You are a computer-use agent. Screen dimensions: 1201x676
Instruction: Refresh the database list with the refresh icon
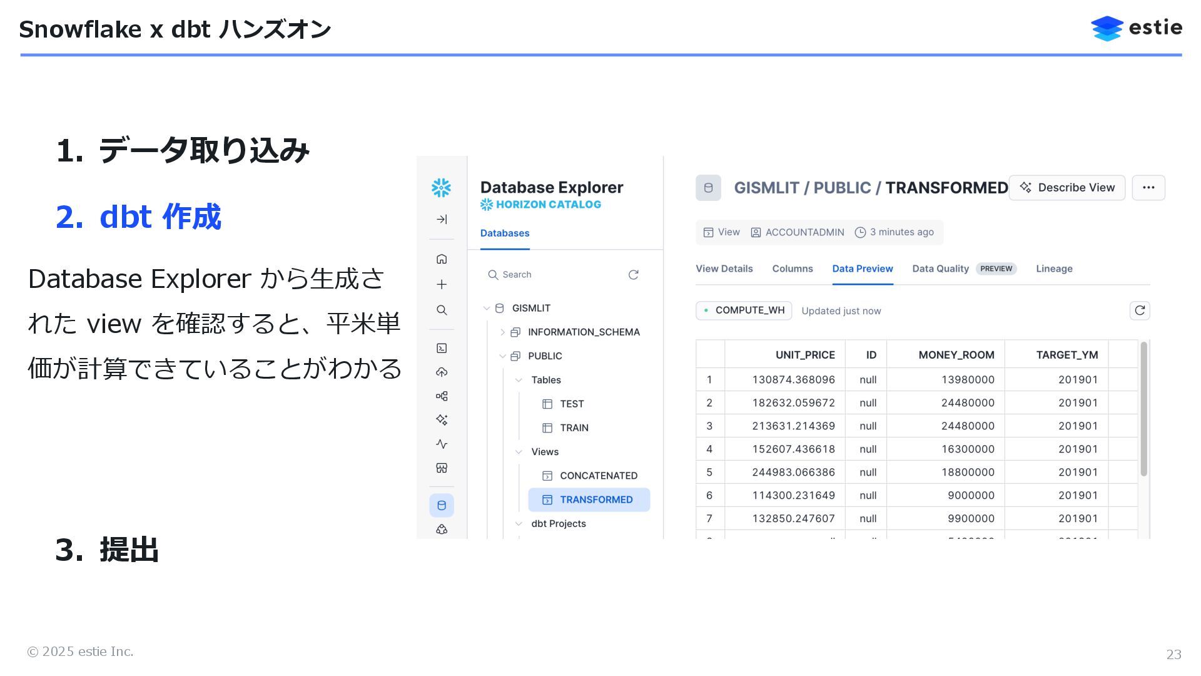point(633,275)
